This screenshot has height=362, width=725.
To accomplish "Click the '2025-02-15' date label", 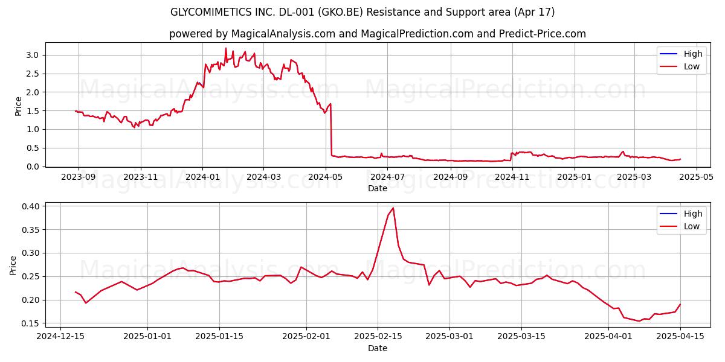I will click(x=378, y=337).
